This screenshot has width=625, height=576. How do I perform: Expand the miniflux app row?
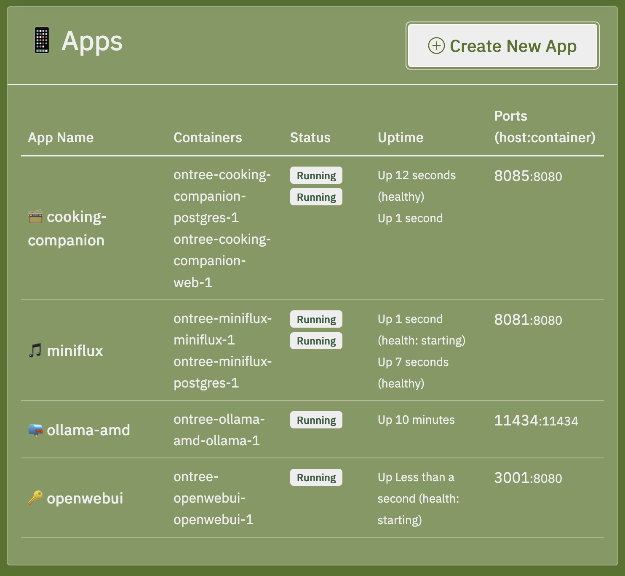click(75, 349)
